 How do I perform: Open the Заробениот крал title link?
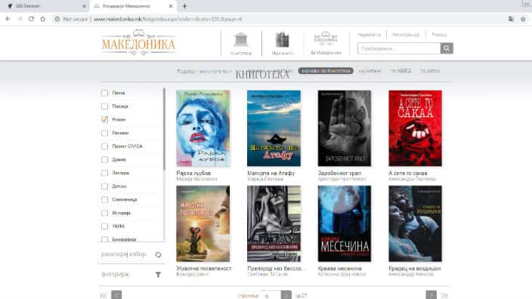tap(339, 173)
